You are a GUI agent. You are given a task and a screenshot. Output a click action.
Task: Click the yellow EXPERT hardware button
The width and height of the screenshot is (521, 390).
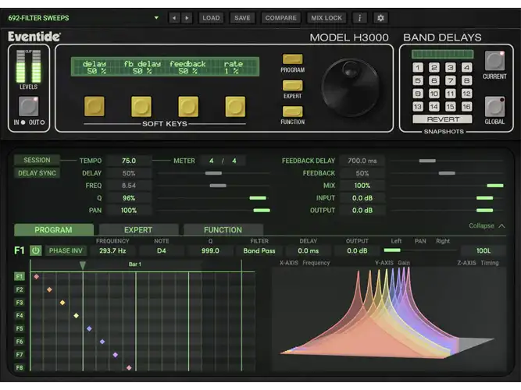click(292, 85)
